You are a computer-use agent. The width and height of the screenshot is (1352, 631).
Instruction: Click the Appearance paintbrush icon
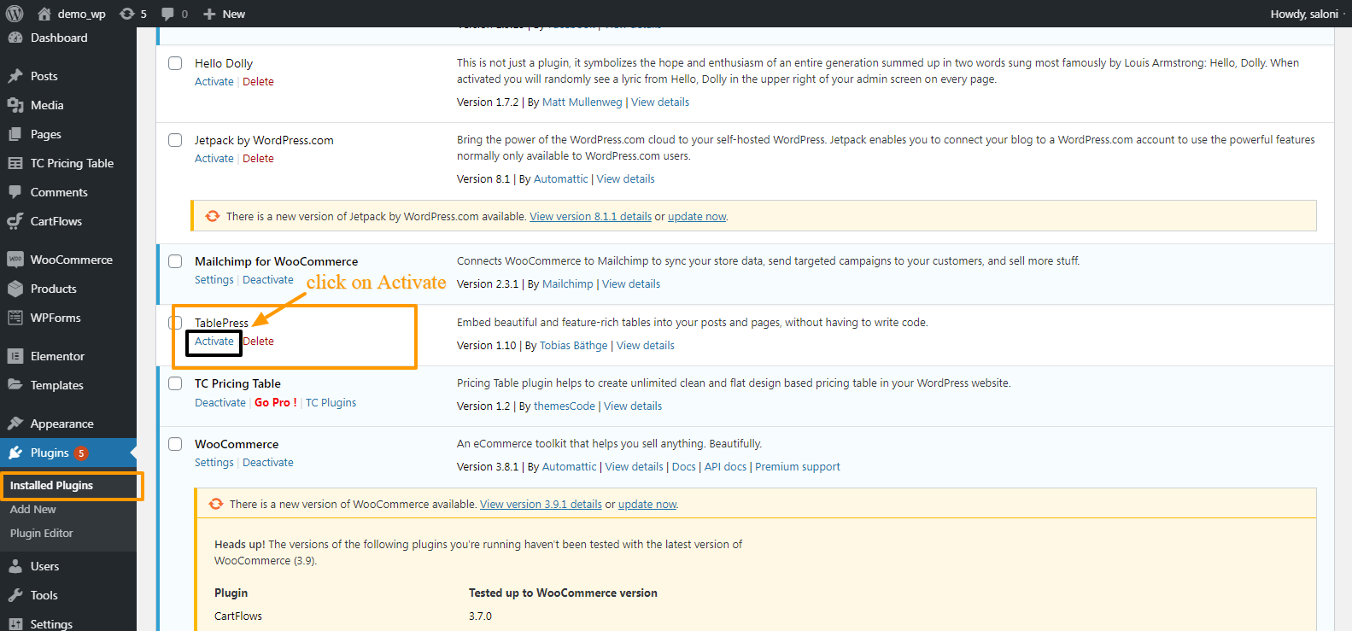pyautogui.click(x=15, y=424)
